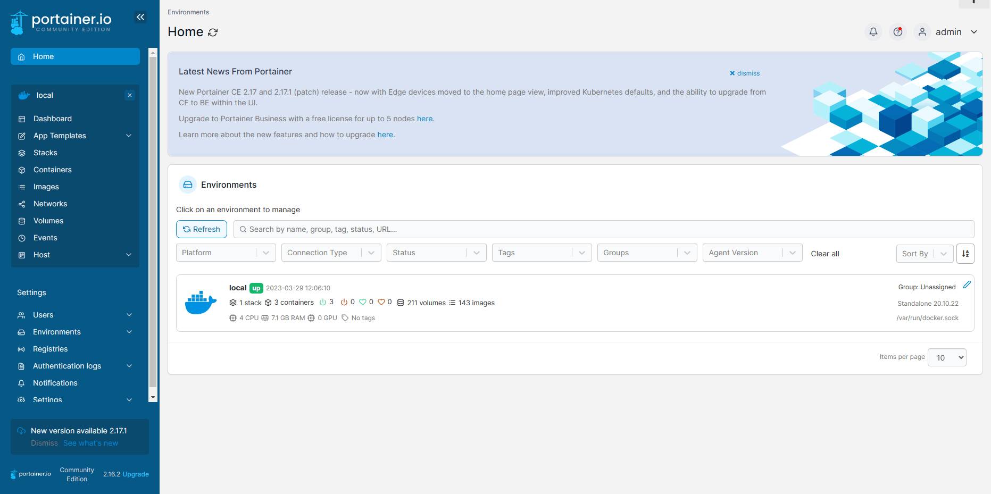Click the sort direction icon next to Sort By
Viewport: 991px width, 494px height.
pos(965,254)
